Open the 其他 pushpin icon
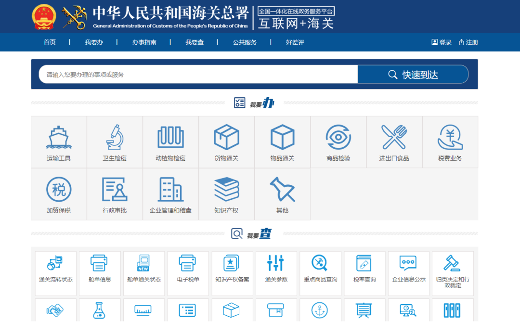The width and height of the screenshot is (520, 322). coord(282,189)
